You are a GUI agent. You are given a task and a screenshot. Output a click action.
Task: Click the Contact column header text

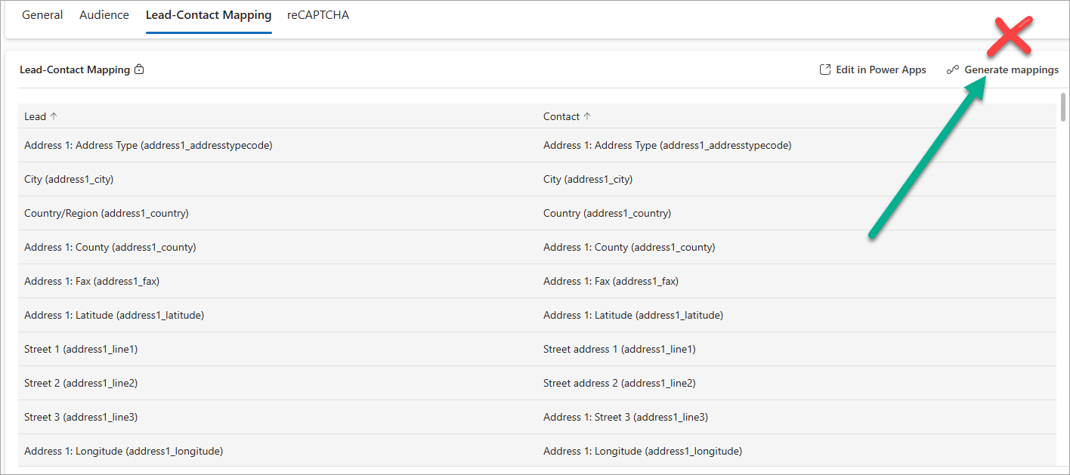point(561,116)
